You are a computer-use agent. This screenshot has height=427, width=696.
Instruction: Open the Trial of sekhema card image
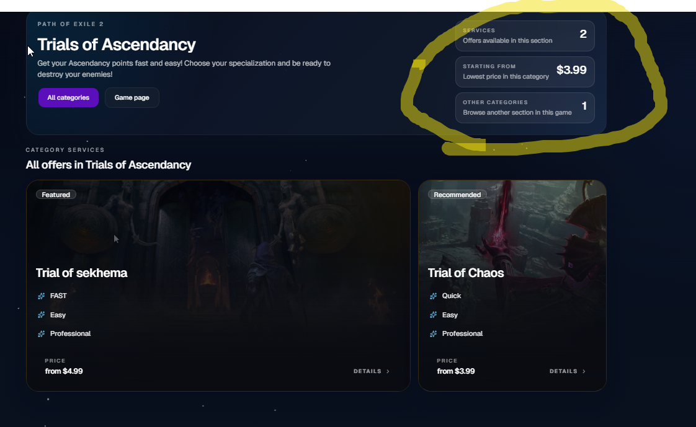(x=218, y=226)
